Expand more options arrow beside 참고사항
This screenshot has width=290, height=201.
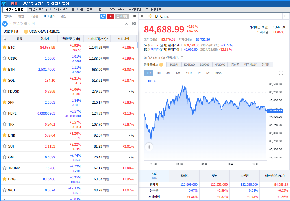tap(135, 16)
